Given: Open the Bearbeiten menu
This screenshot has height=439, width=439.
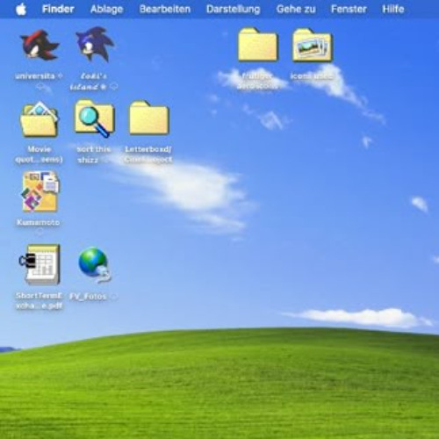Looking at the screenshot, I should pyautogui.click(x=165, y=9).
